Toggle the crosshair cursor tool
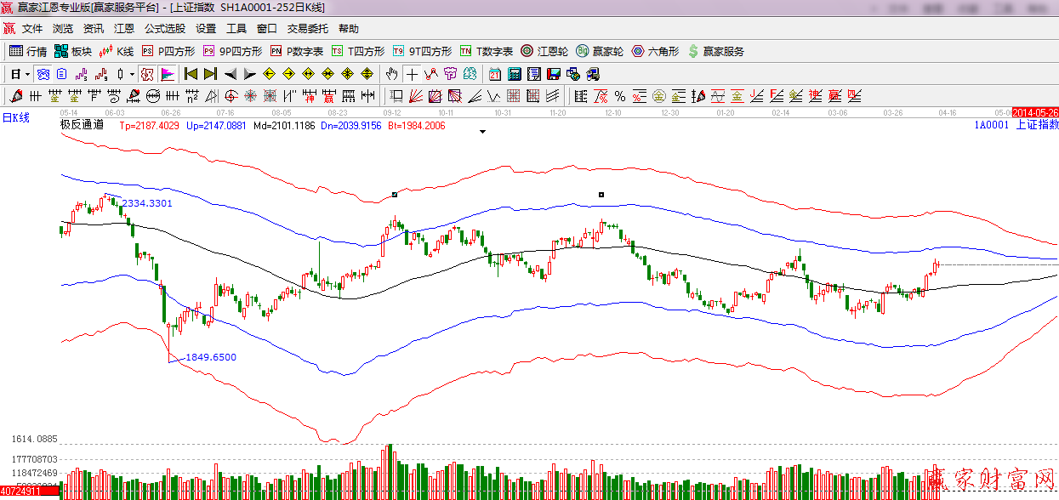This screenshot has height=500, width=1059. tap(412, 74)
